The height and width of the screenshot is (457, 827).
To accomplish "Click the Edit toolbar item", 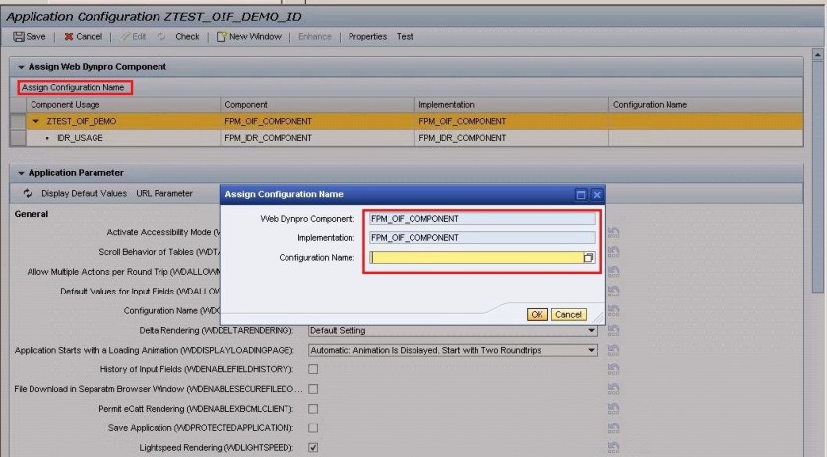I will pyautogui.click(x=134, y=37).
